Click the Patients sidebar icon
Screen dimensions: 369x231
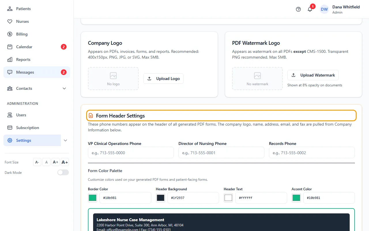(10, 9)
